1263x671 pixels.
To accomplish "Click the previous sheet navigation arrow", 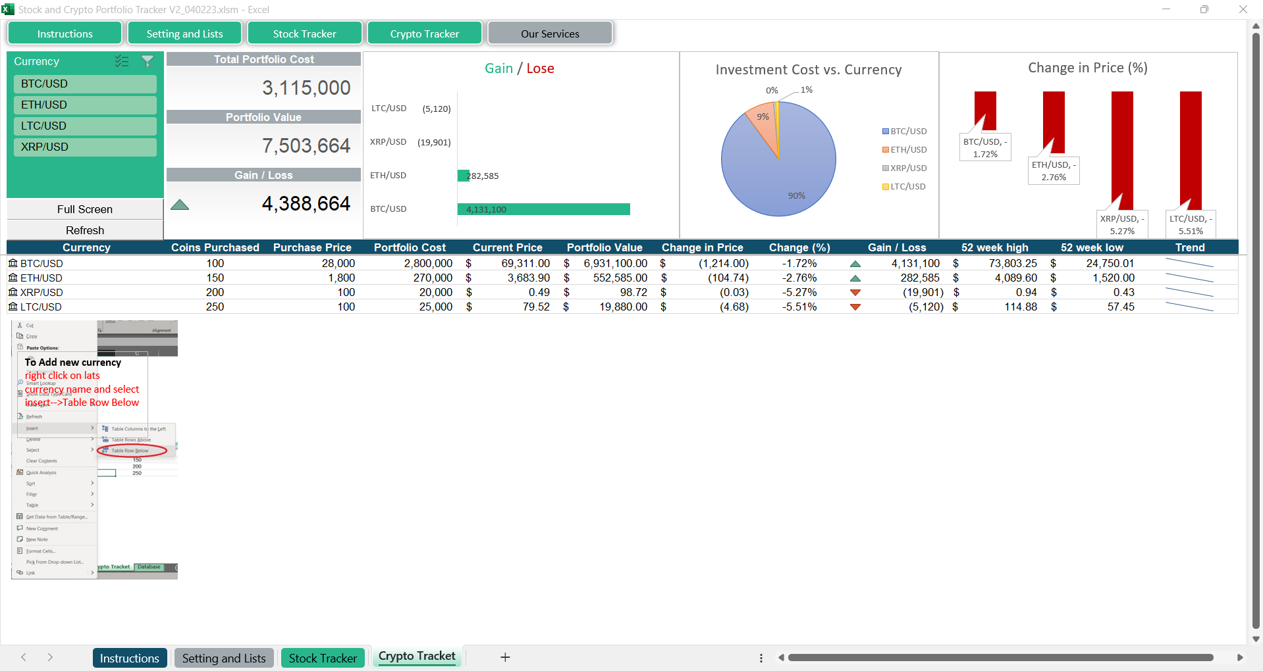I will coord(24,657).
